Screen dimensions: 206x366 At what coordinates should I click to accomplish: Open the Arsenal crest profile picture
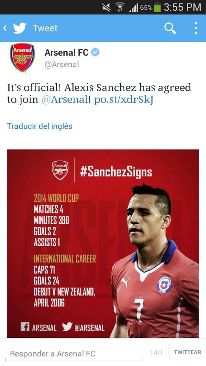22,58
